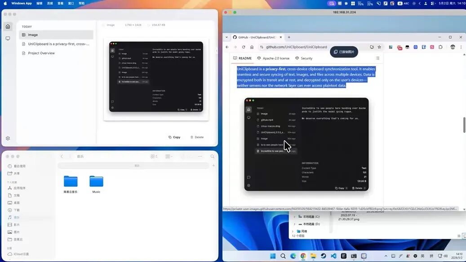The image size is (466, 262).
Task: Open the README outline list icon
Action: 377,58
